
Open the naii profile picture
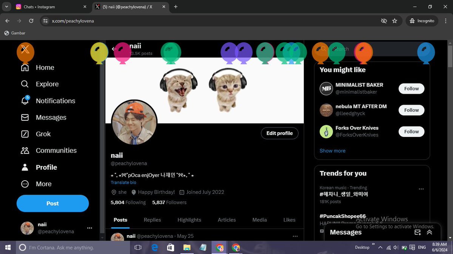coord(134,122)
